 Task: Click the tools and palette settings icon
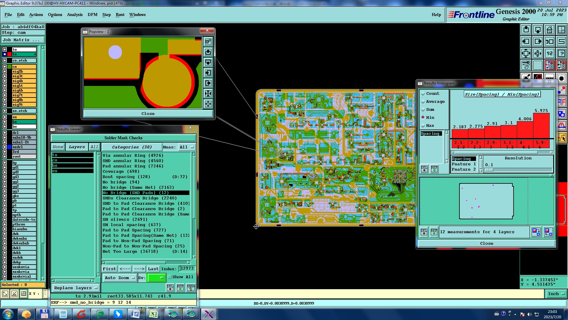pos(526,65)
